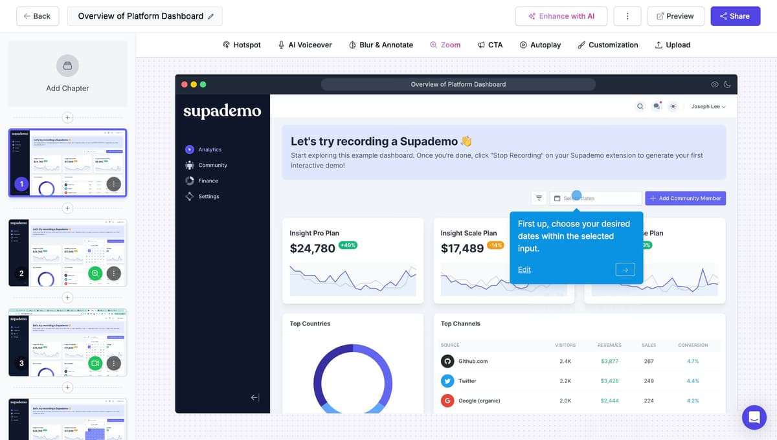777x440 pixels.
Task: Open the Autoplay tool
Action: click(541, 45)
